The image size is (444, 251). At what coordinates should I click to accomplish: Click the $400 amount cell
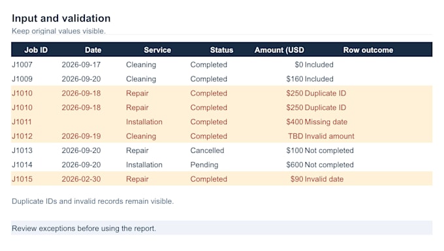pos(294,122)
